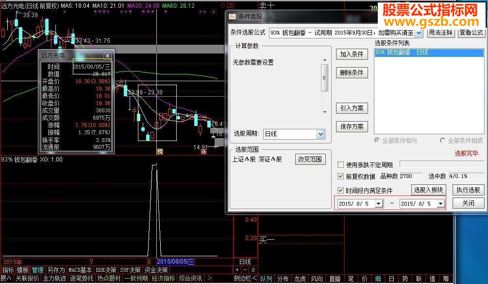Click the 侧边栏< collapse toggle
488x284 pixels.
click(245, 278)
